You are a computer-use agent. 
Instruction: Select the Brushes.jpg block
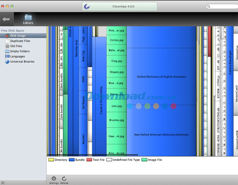[117, 120]
